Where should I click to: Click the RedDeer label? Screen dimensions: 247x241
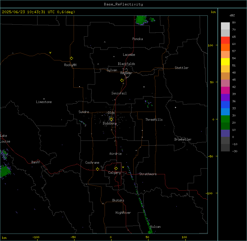click(x=126, y=73)
